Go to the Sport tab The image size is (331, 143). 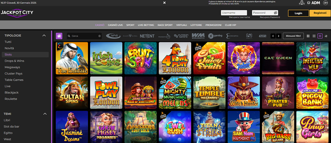click(x=130, y=25)
